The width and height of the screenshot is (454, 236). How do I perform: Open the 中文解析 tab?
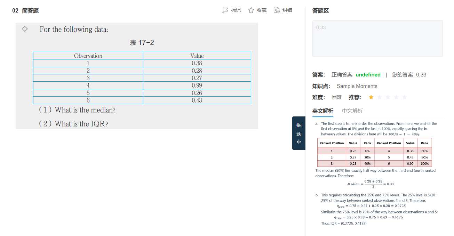click(352, 111)
